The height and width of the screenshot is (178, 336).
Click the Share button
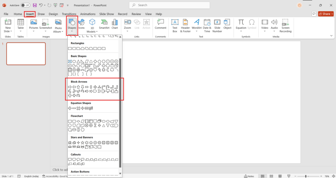tap(325, 14)
